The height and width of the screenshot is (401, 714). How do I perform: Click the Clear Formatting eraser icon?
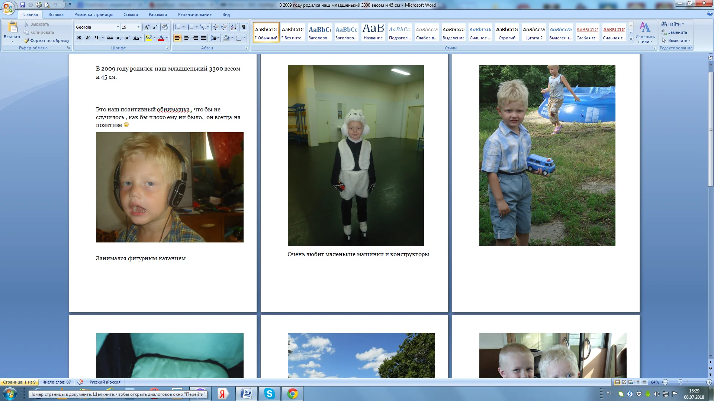pyautogui.click(x=165, y=27)
